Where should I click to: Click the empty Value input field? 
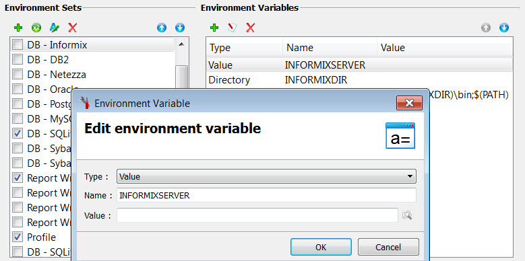pos(257,215)
